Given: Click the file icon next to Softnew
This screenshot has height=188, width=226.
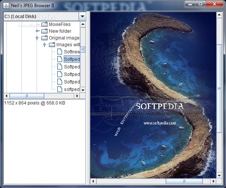Looking at the screenshot, I should pyautogui.click(x=60, y=52).
